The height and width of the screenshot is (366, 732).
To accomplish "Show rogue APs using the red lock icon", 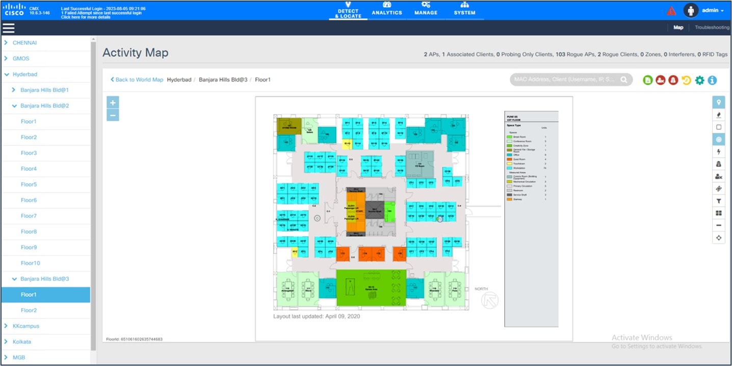I will tap(672, 80).
